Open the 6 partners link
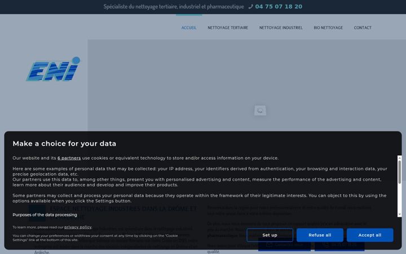This screenshot has width=406, height=254. tap(69, 158)
